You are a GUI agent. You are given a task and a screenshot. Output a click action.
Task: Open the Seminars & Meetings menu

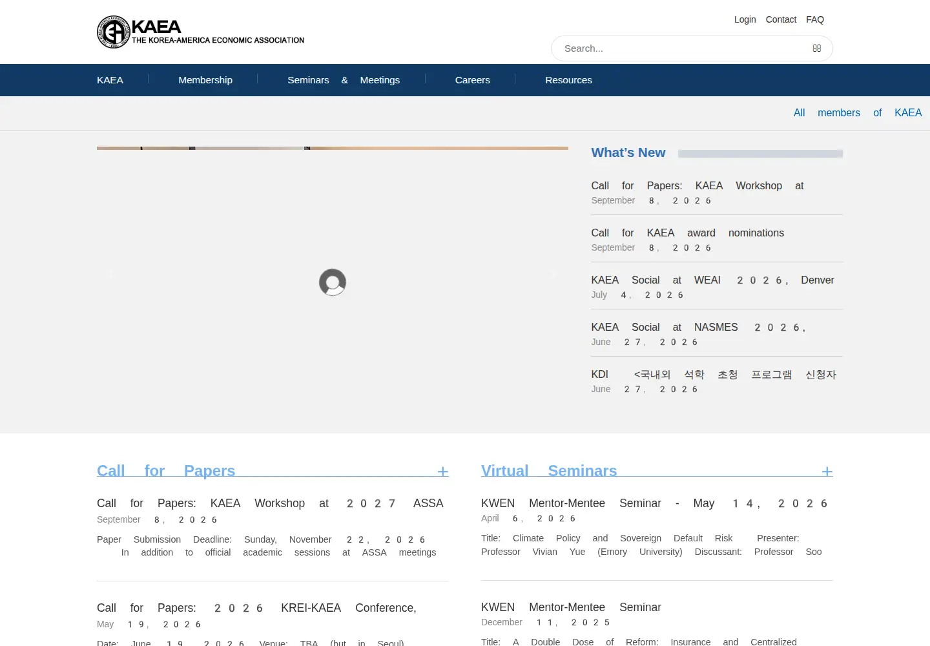click(344, 80)
